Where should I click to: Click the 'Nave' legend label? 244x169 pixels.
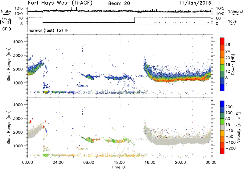(x=232, y=21)
